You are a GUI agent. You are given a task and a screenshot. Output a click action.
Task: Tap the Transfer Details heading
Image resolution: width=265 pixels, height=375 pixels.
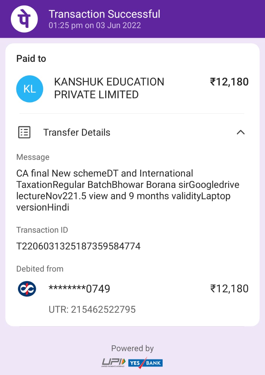pyautogui.click(x=77, y=132)
